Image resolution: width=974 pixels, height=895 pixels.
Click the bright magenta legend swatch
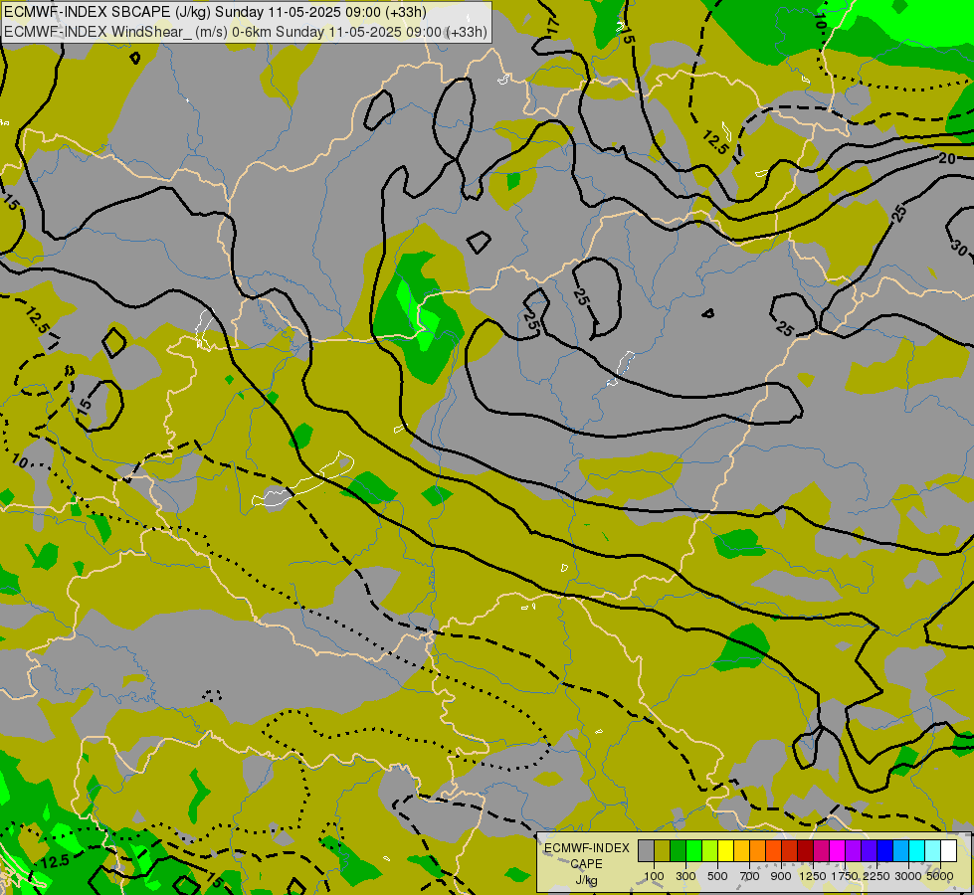(837, 850)
